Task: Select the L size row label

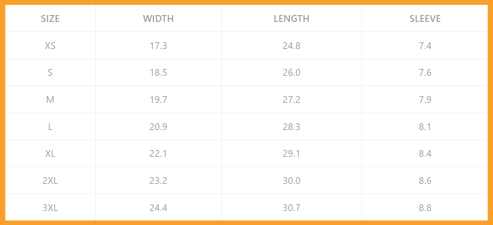Action: point(50,127)
